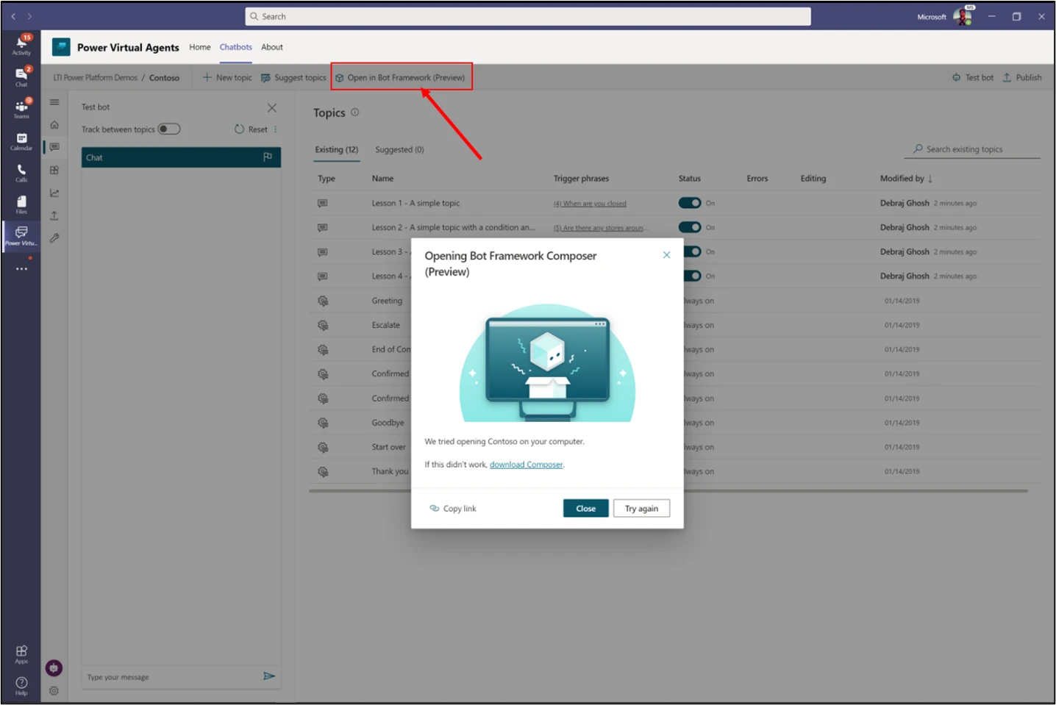1056x705 pixels.
Task: Click the Try again button
Action: coord(641,509)
